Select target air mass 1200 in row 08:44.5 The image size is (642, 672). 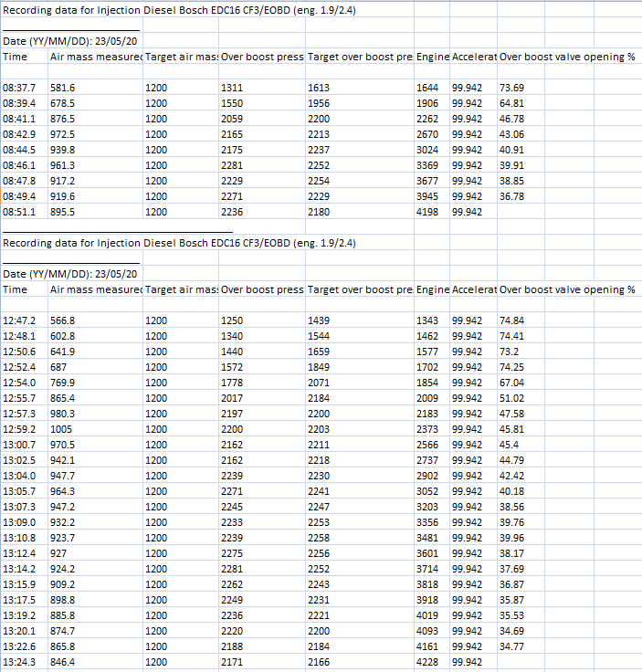click(x=156, y=150)
